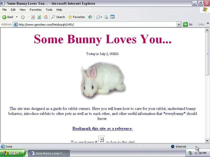
Task: Click the Today is July 2 date text
Action: pos(102,54)
